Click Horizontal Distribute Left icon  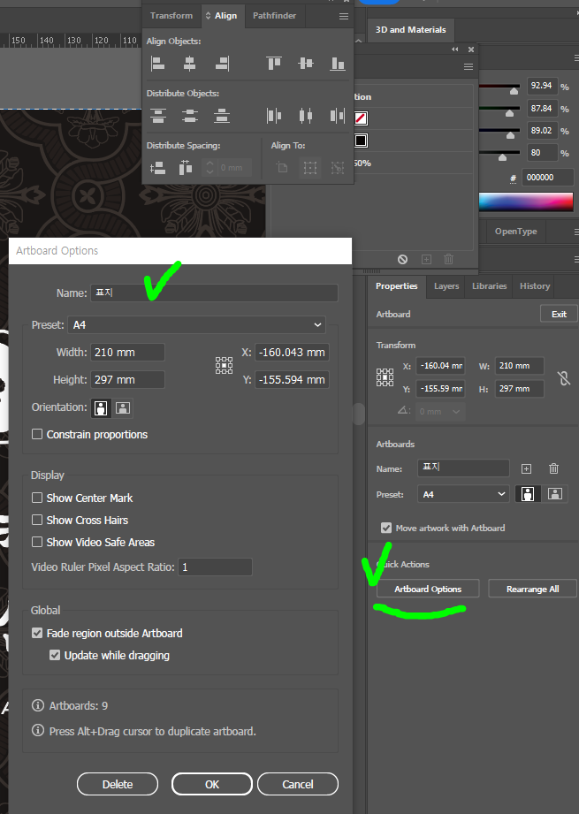[x=274, y=115]
